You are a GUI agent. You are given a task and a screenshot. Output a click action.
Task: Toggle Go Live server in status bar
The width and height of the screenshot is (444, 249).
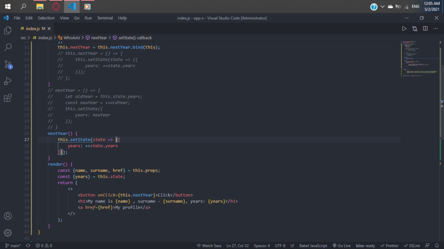click(341, 246)
